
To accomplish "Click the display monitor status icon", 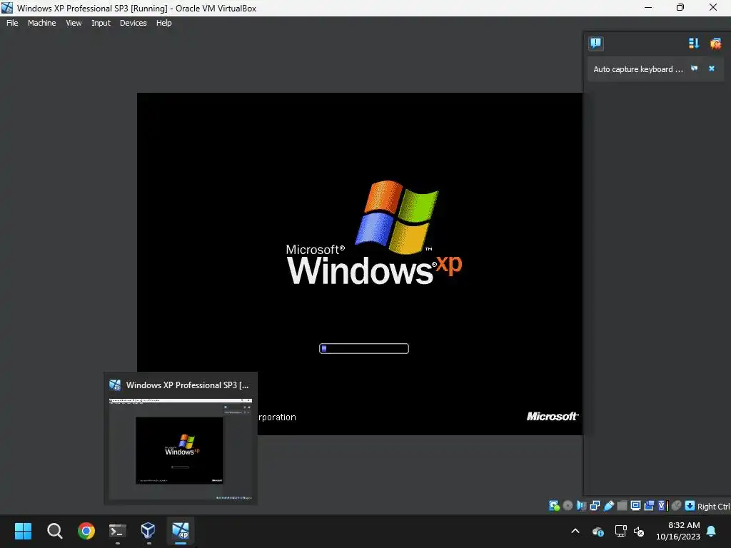I will click(635, 506).
